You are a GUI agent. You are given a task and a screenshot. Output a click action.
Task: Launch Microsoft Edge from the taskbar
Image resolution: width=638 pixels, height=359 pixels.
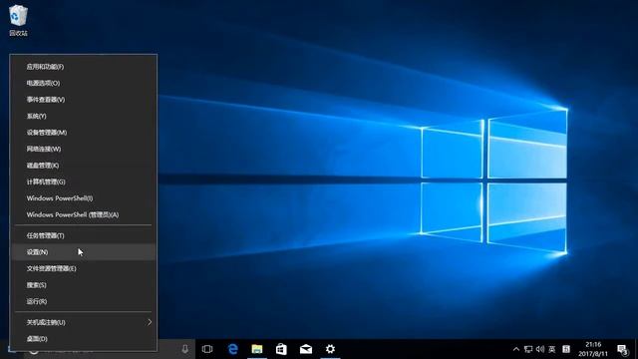point(232,349)
